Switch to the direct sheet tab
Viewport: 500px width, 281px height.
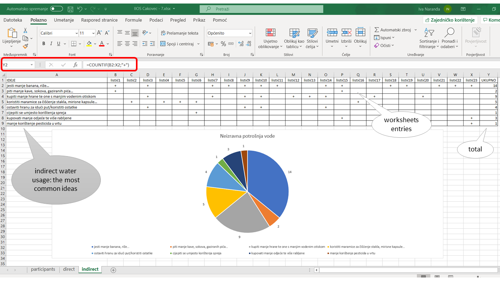tap(69, 269)
